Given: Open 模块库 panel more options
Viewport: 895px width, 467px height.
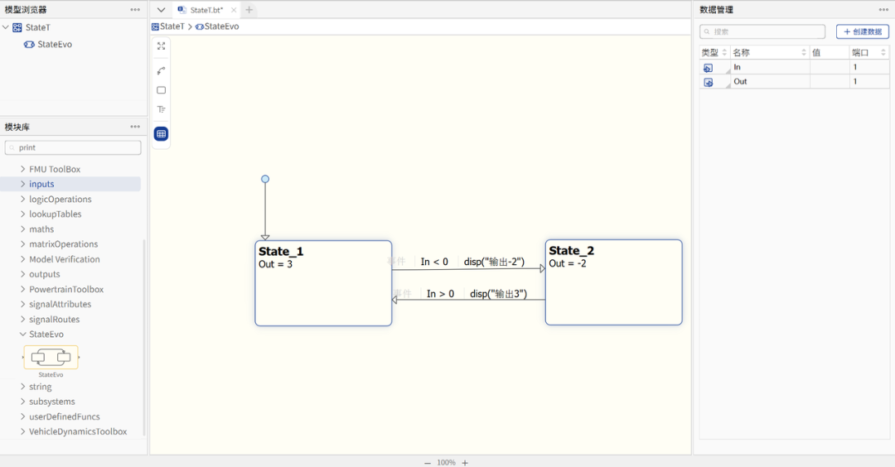Looking at the screenshot, I should tap(135, 127).
